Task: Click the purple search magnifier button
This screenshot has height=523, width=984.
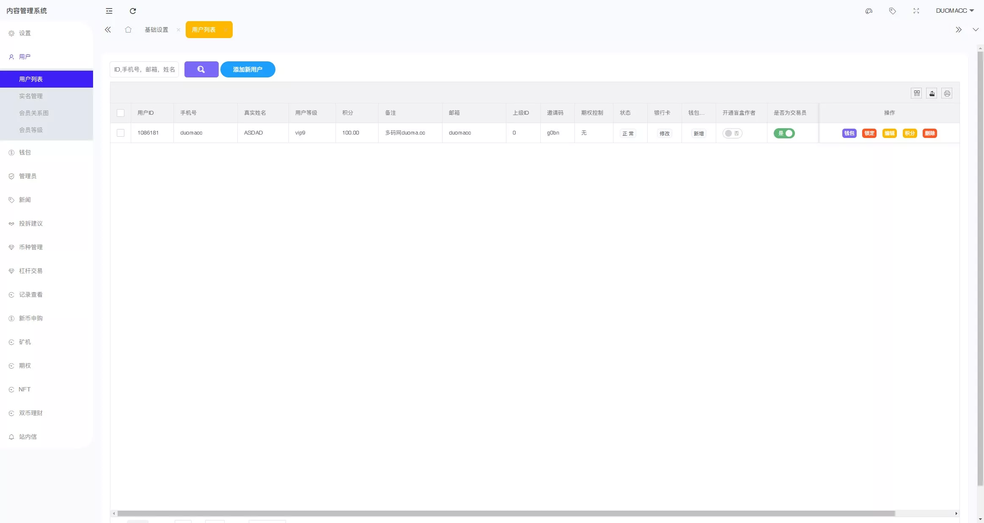Action: 201,69
